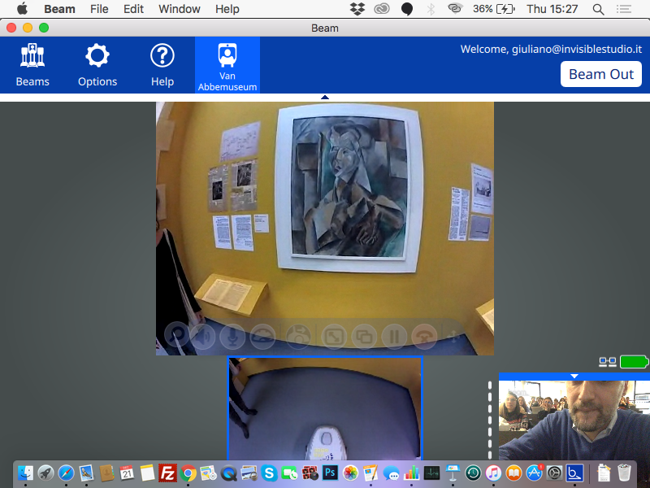This screenshot has width=650, height=488.
Task: Open Notification Center list icon
Action: click(x=624, y=9)
